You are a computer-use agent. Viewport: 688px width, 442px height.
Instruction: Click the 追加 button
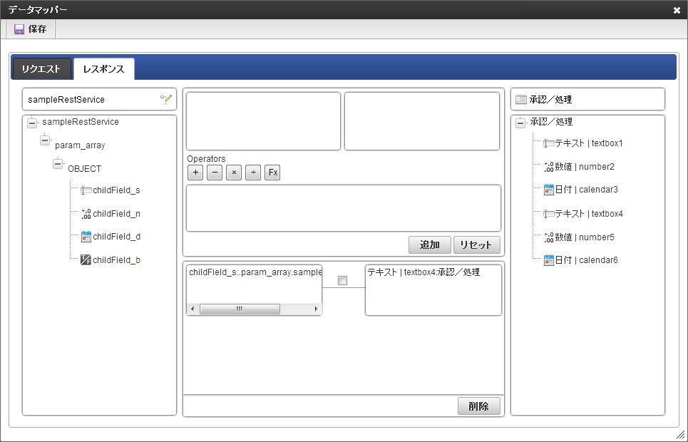(430, 245)
